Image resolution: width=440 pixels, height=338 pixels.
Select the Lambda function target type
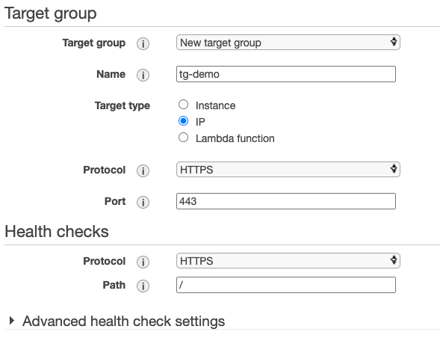coord(183,138)
